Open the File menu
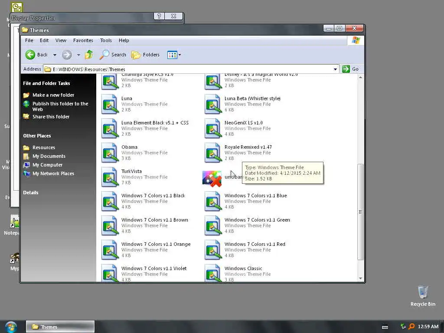The width and height of the screenshot is (444, 333). 29,40
